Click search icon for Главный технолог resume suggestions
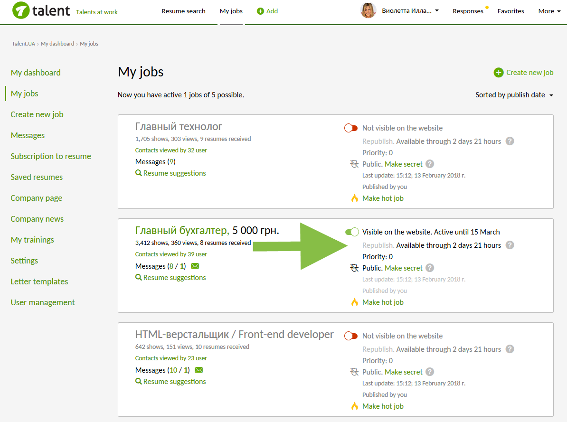The image size is (567, 422). [x=139, y=173]
